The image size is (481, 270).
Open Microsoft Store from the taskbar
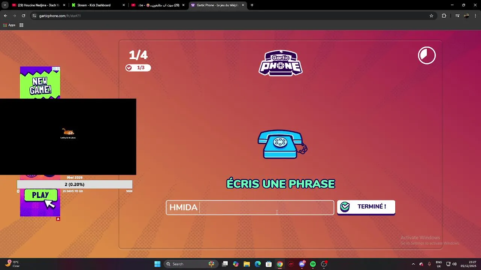pos(269,264)
